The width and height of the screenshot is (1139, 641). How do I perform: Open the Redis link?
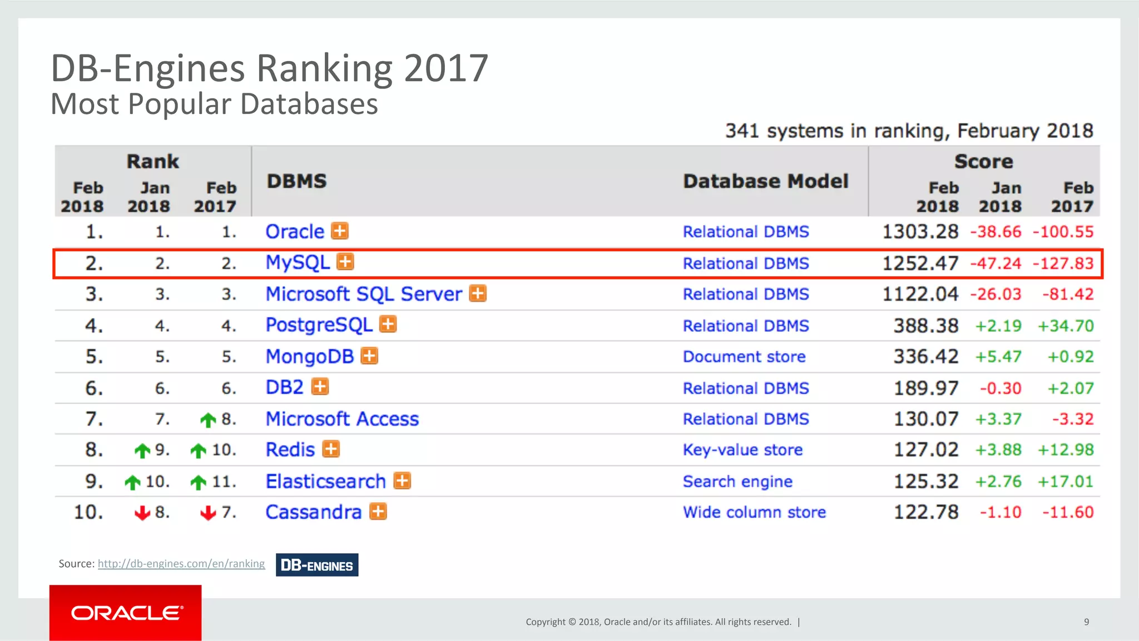(x=290, y=449)
